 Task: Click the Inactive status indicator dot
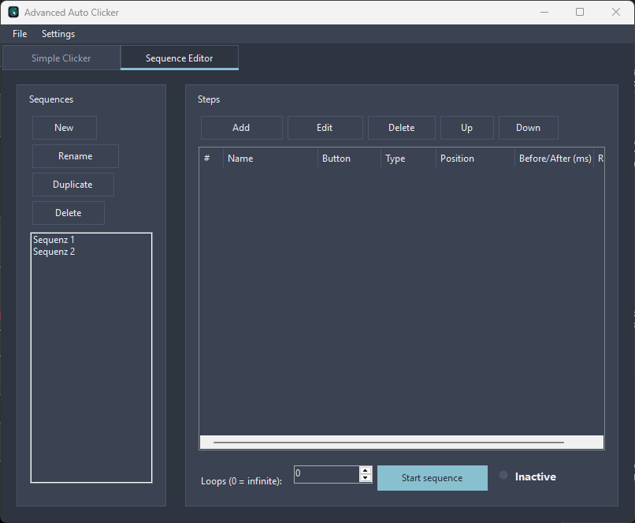503,475
